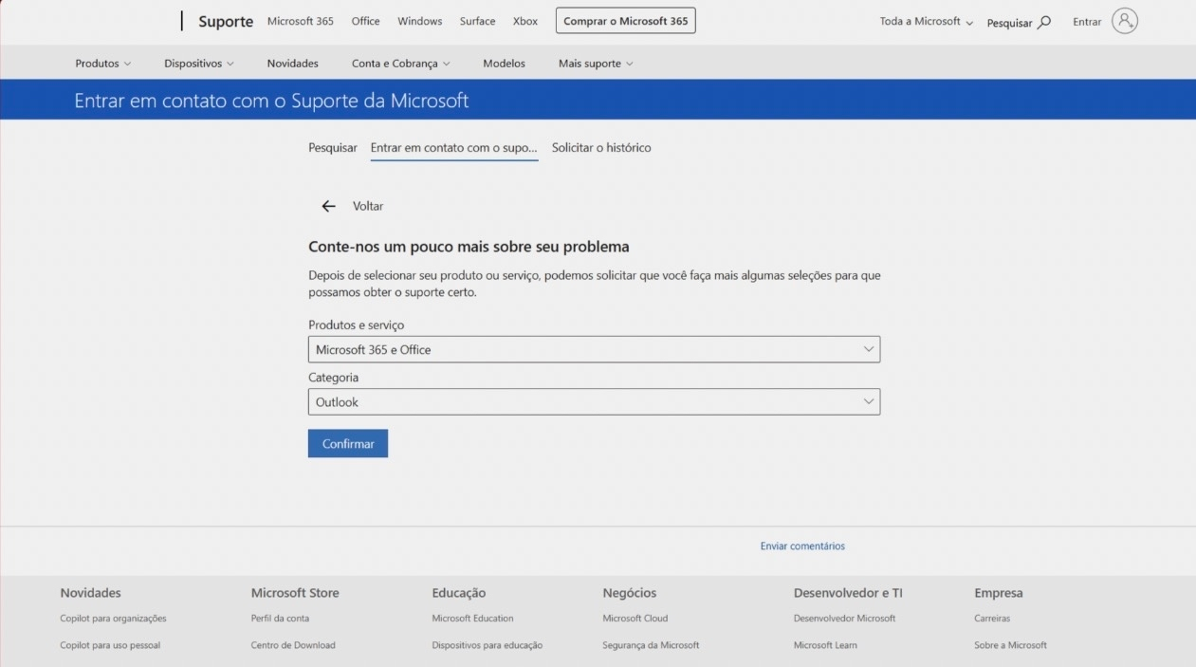This screenshot has height=667, width=1196.
Task: Click the Educação footer heading
Action: 458,593
